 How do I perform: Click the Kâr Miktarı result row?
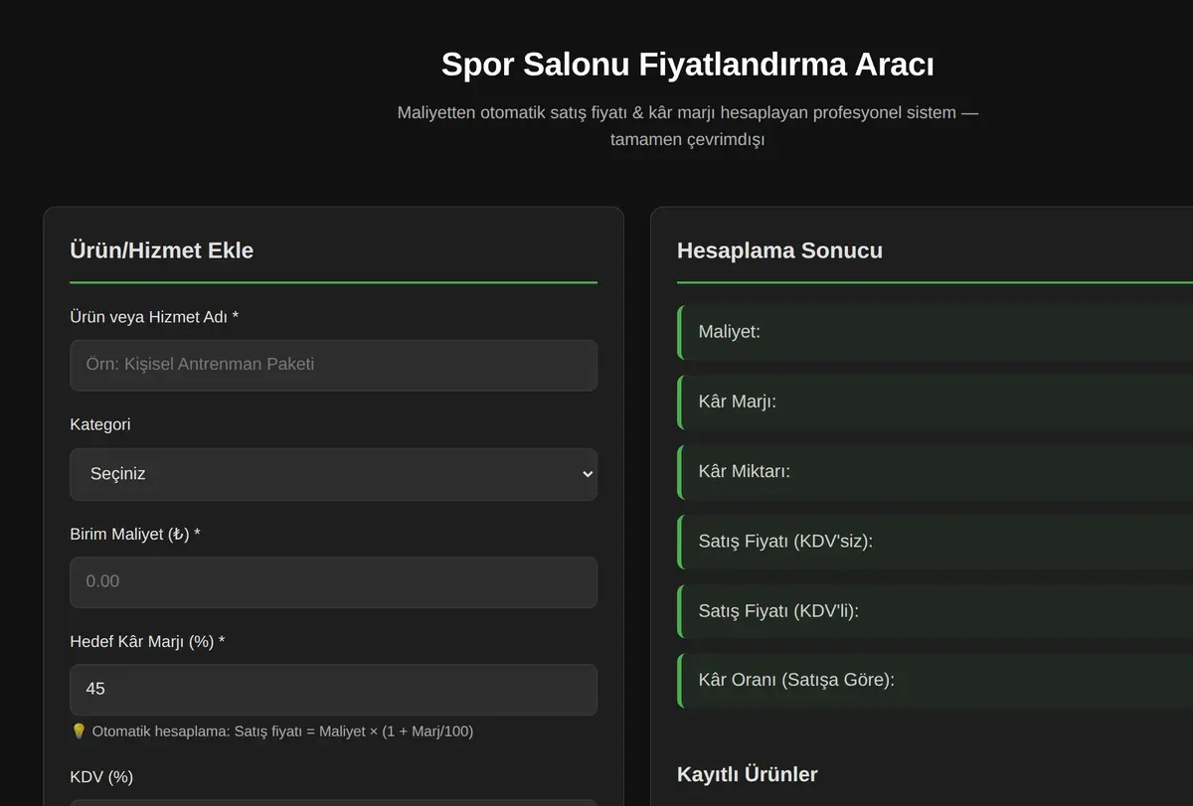[x=935, y=471]
